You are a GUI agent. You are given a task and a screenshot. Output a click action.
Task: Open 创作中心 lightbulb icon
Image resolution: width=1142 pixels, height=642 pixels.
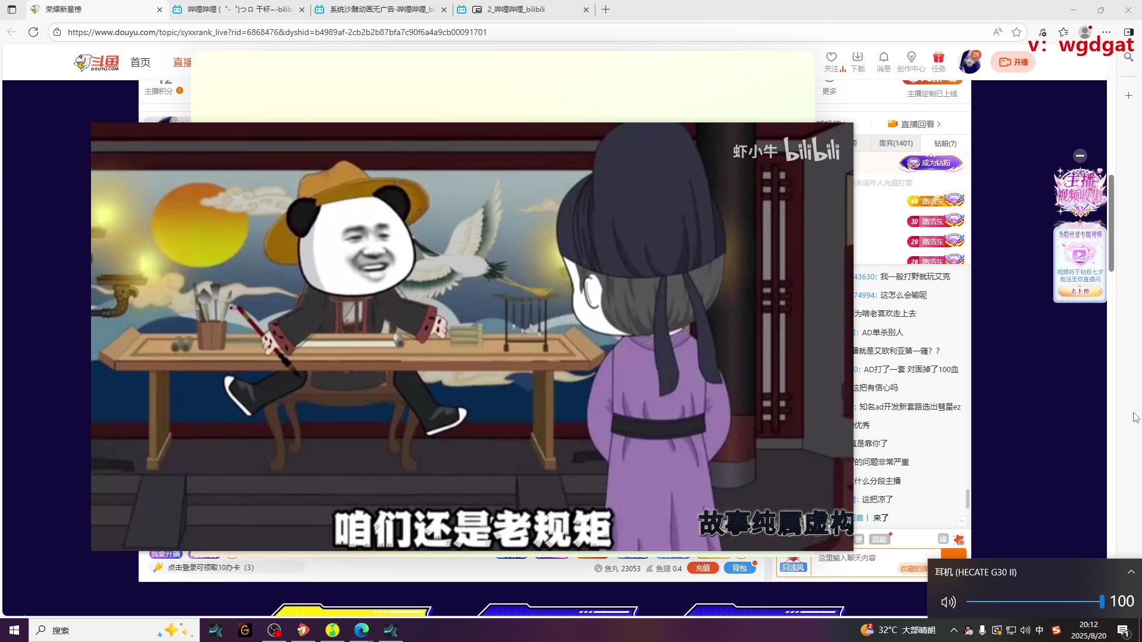(911, 61)
